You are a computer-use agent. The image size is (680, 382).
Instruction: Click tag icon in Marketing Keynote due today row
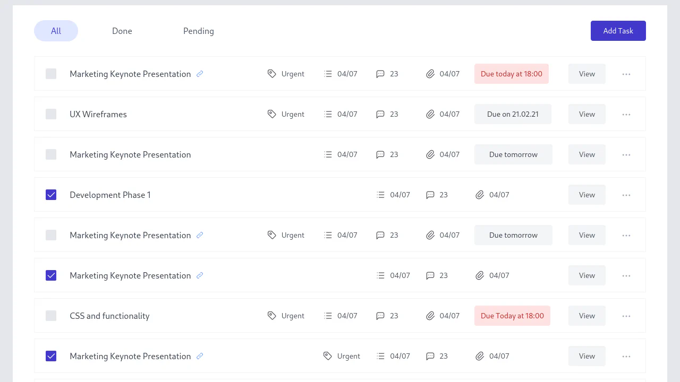tap(272, 74)
